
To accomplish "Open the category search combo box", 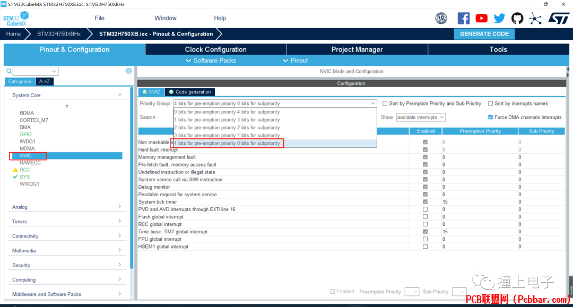I will click(36, 71).
